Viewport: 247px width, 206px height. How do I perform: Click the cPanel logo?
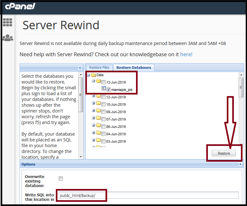click(x=20, y=6)
